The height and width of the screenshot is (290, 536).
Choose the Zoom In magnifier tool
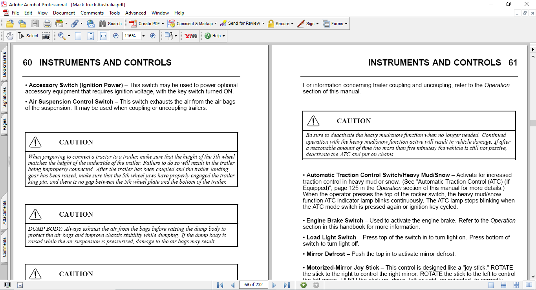[62, 36]
